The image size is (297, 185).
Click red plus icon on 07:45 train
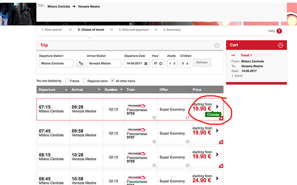tap(221, 142)
